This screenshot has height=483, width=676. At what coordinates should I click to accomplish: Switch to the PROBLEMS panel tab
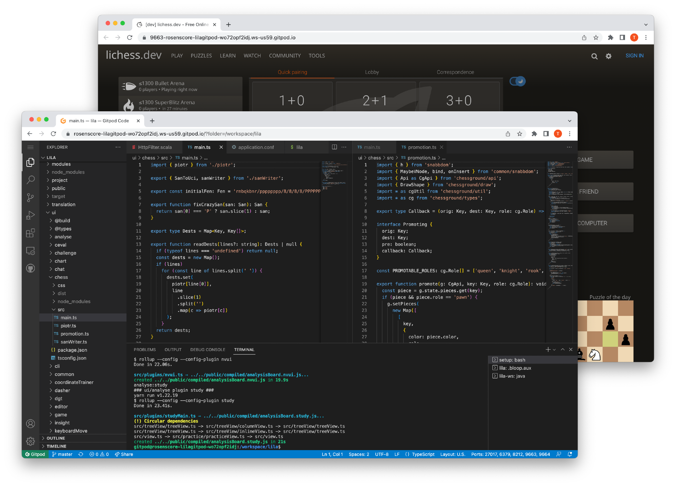click(145, 350)
